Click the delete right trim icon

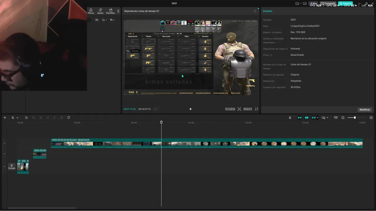click(55, 118)
